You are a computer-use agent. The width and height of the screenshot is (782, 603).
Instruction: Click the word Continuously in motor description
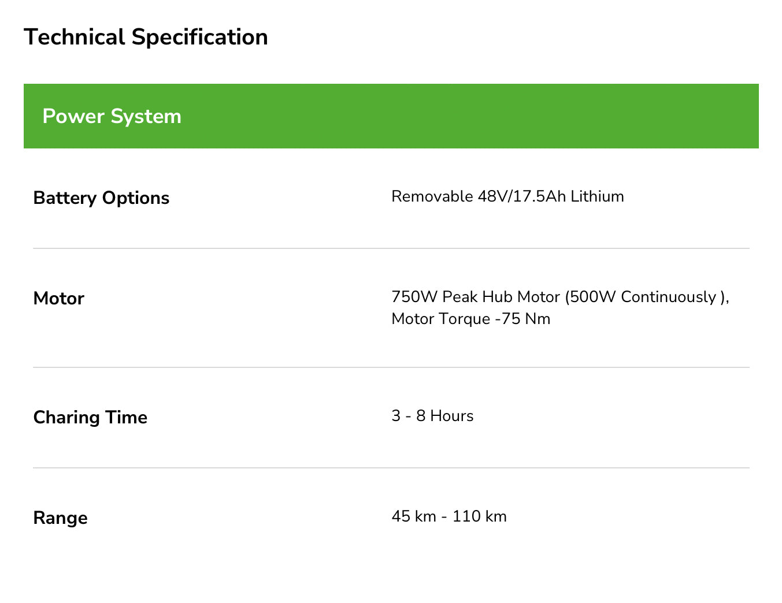(x=668, y=297)
